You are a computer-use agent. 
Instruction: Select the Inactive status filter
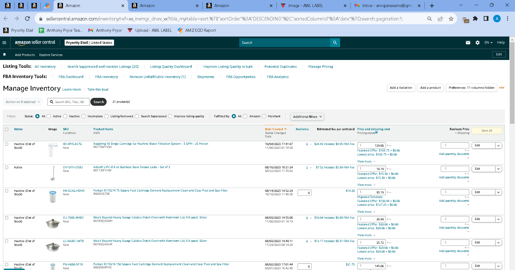(65, 116)
